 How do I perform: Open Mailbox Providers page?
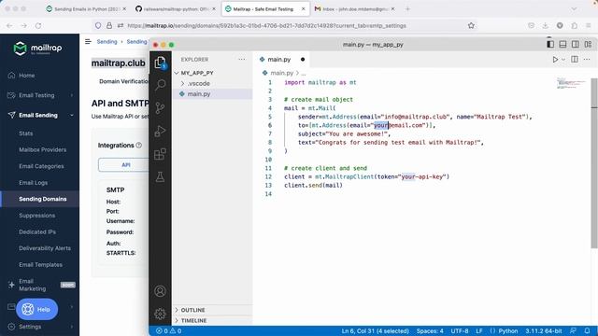(43, 149)
